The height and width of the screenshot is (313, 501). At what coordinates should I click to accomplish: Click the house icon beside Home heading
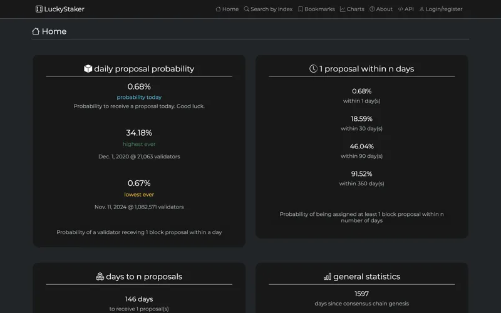click(36, 31)
